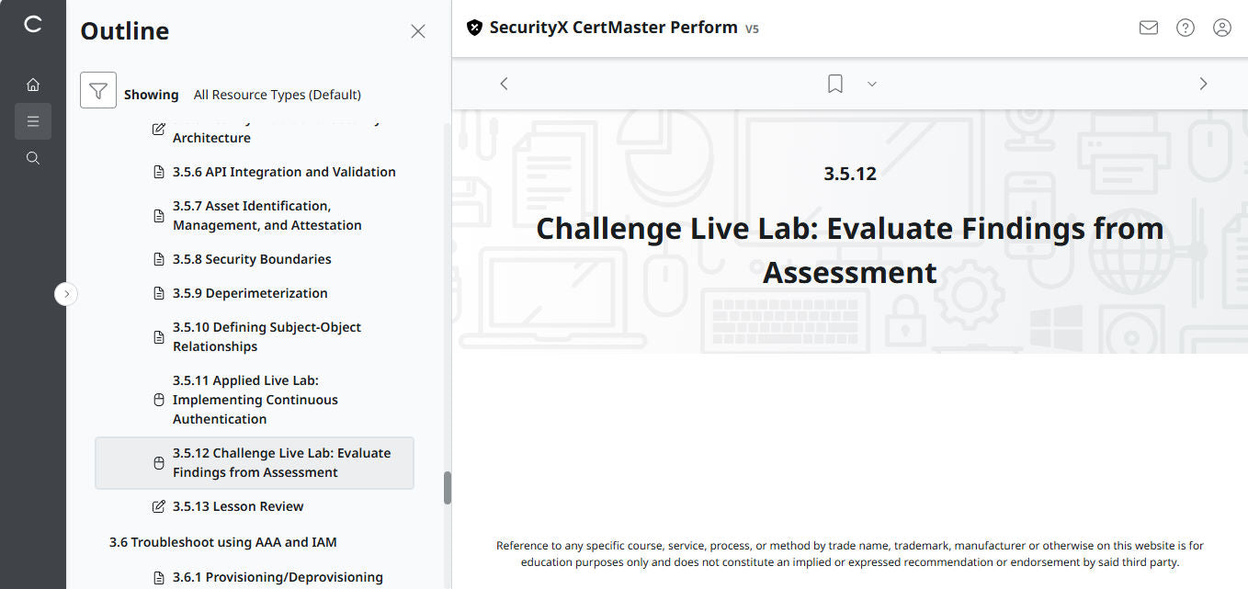Screen dimensions: 1248x589
Task: Open the user account profile icon
Action: coord(1222,28)
